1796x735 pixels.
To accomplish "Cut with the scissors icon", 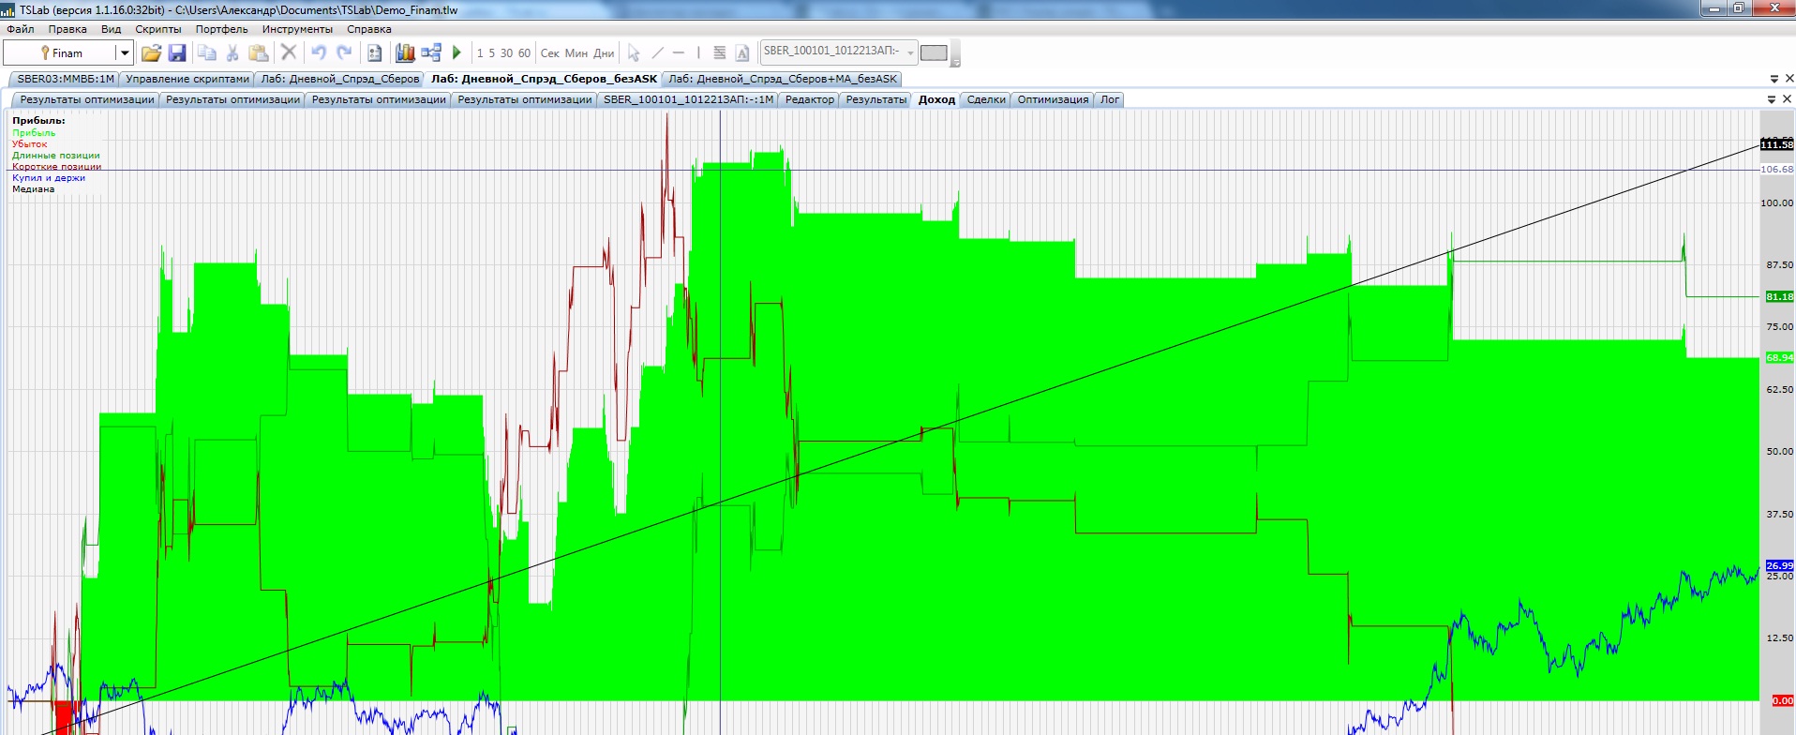I will click(x=232, y=53).
